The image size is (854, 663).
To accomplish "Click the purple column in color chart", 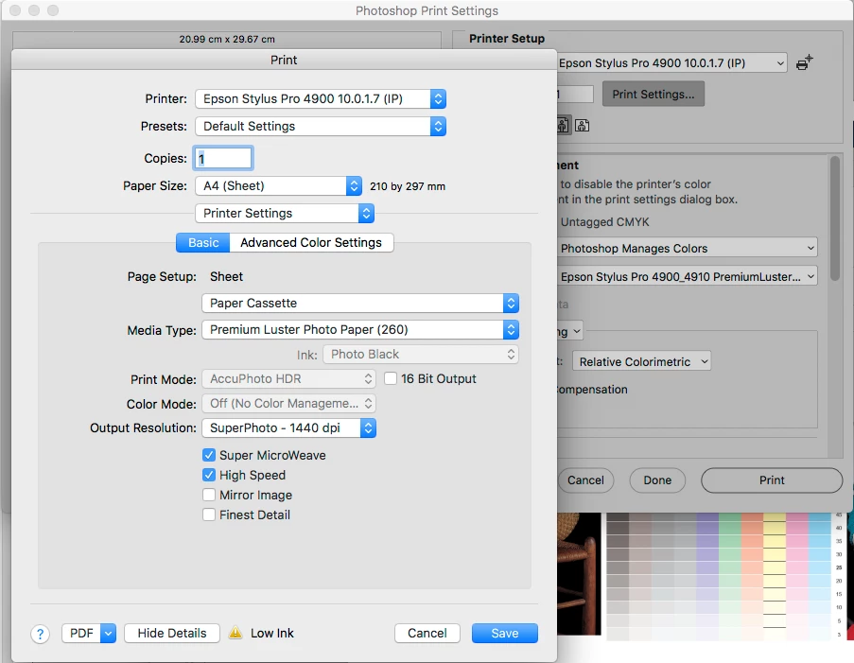I will pyautogui.click(x=707, y=576).
